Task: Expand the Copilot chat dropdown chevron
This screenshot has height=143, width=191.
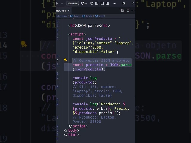Action: (86, 4)
